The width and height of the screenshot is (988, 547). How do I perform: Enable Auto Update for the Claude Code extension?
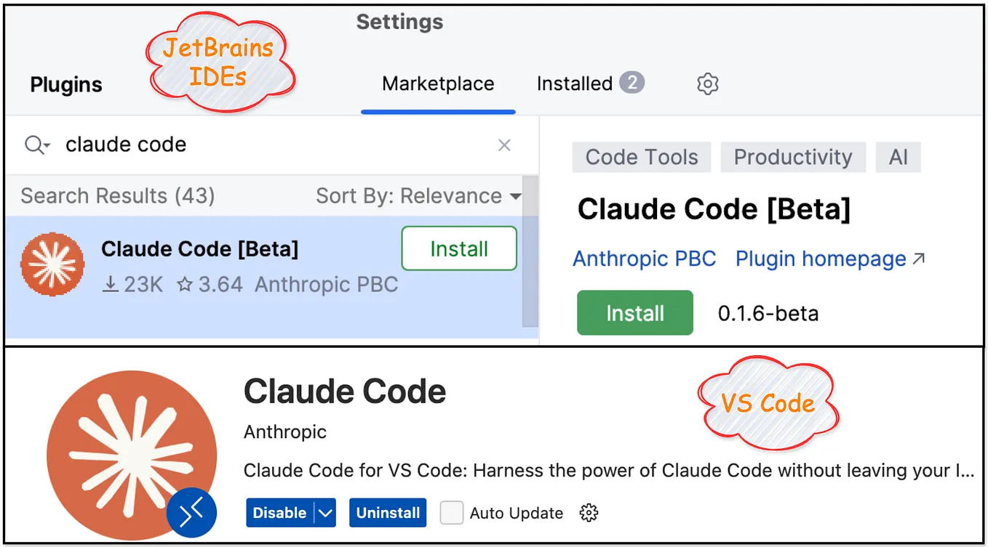(x=451, y=512)
